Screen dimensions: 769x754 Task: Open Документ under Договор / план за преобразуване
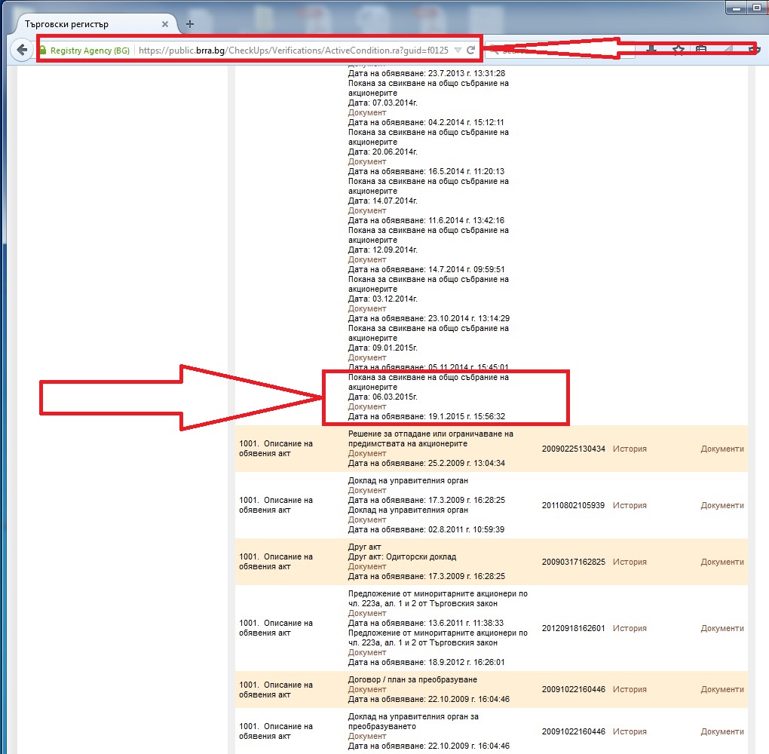click(x=367, y=689)
